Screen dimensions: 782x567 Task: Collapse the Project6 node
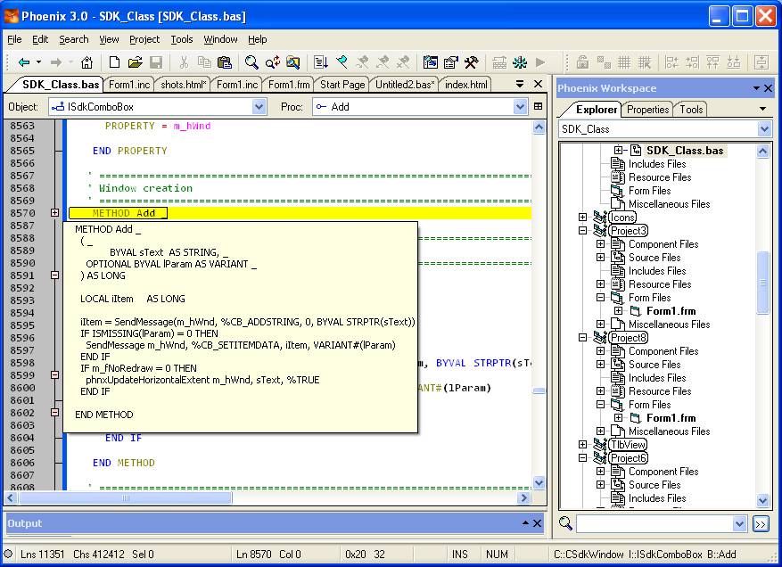coord(582,457)
